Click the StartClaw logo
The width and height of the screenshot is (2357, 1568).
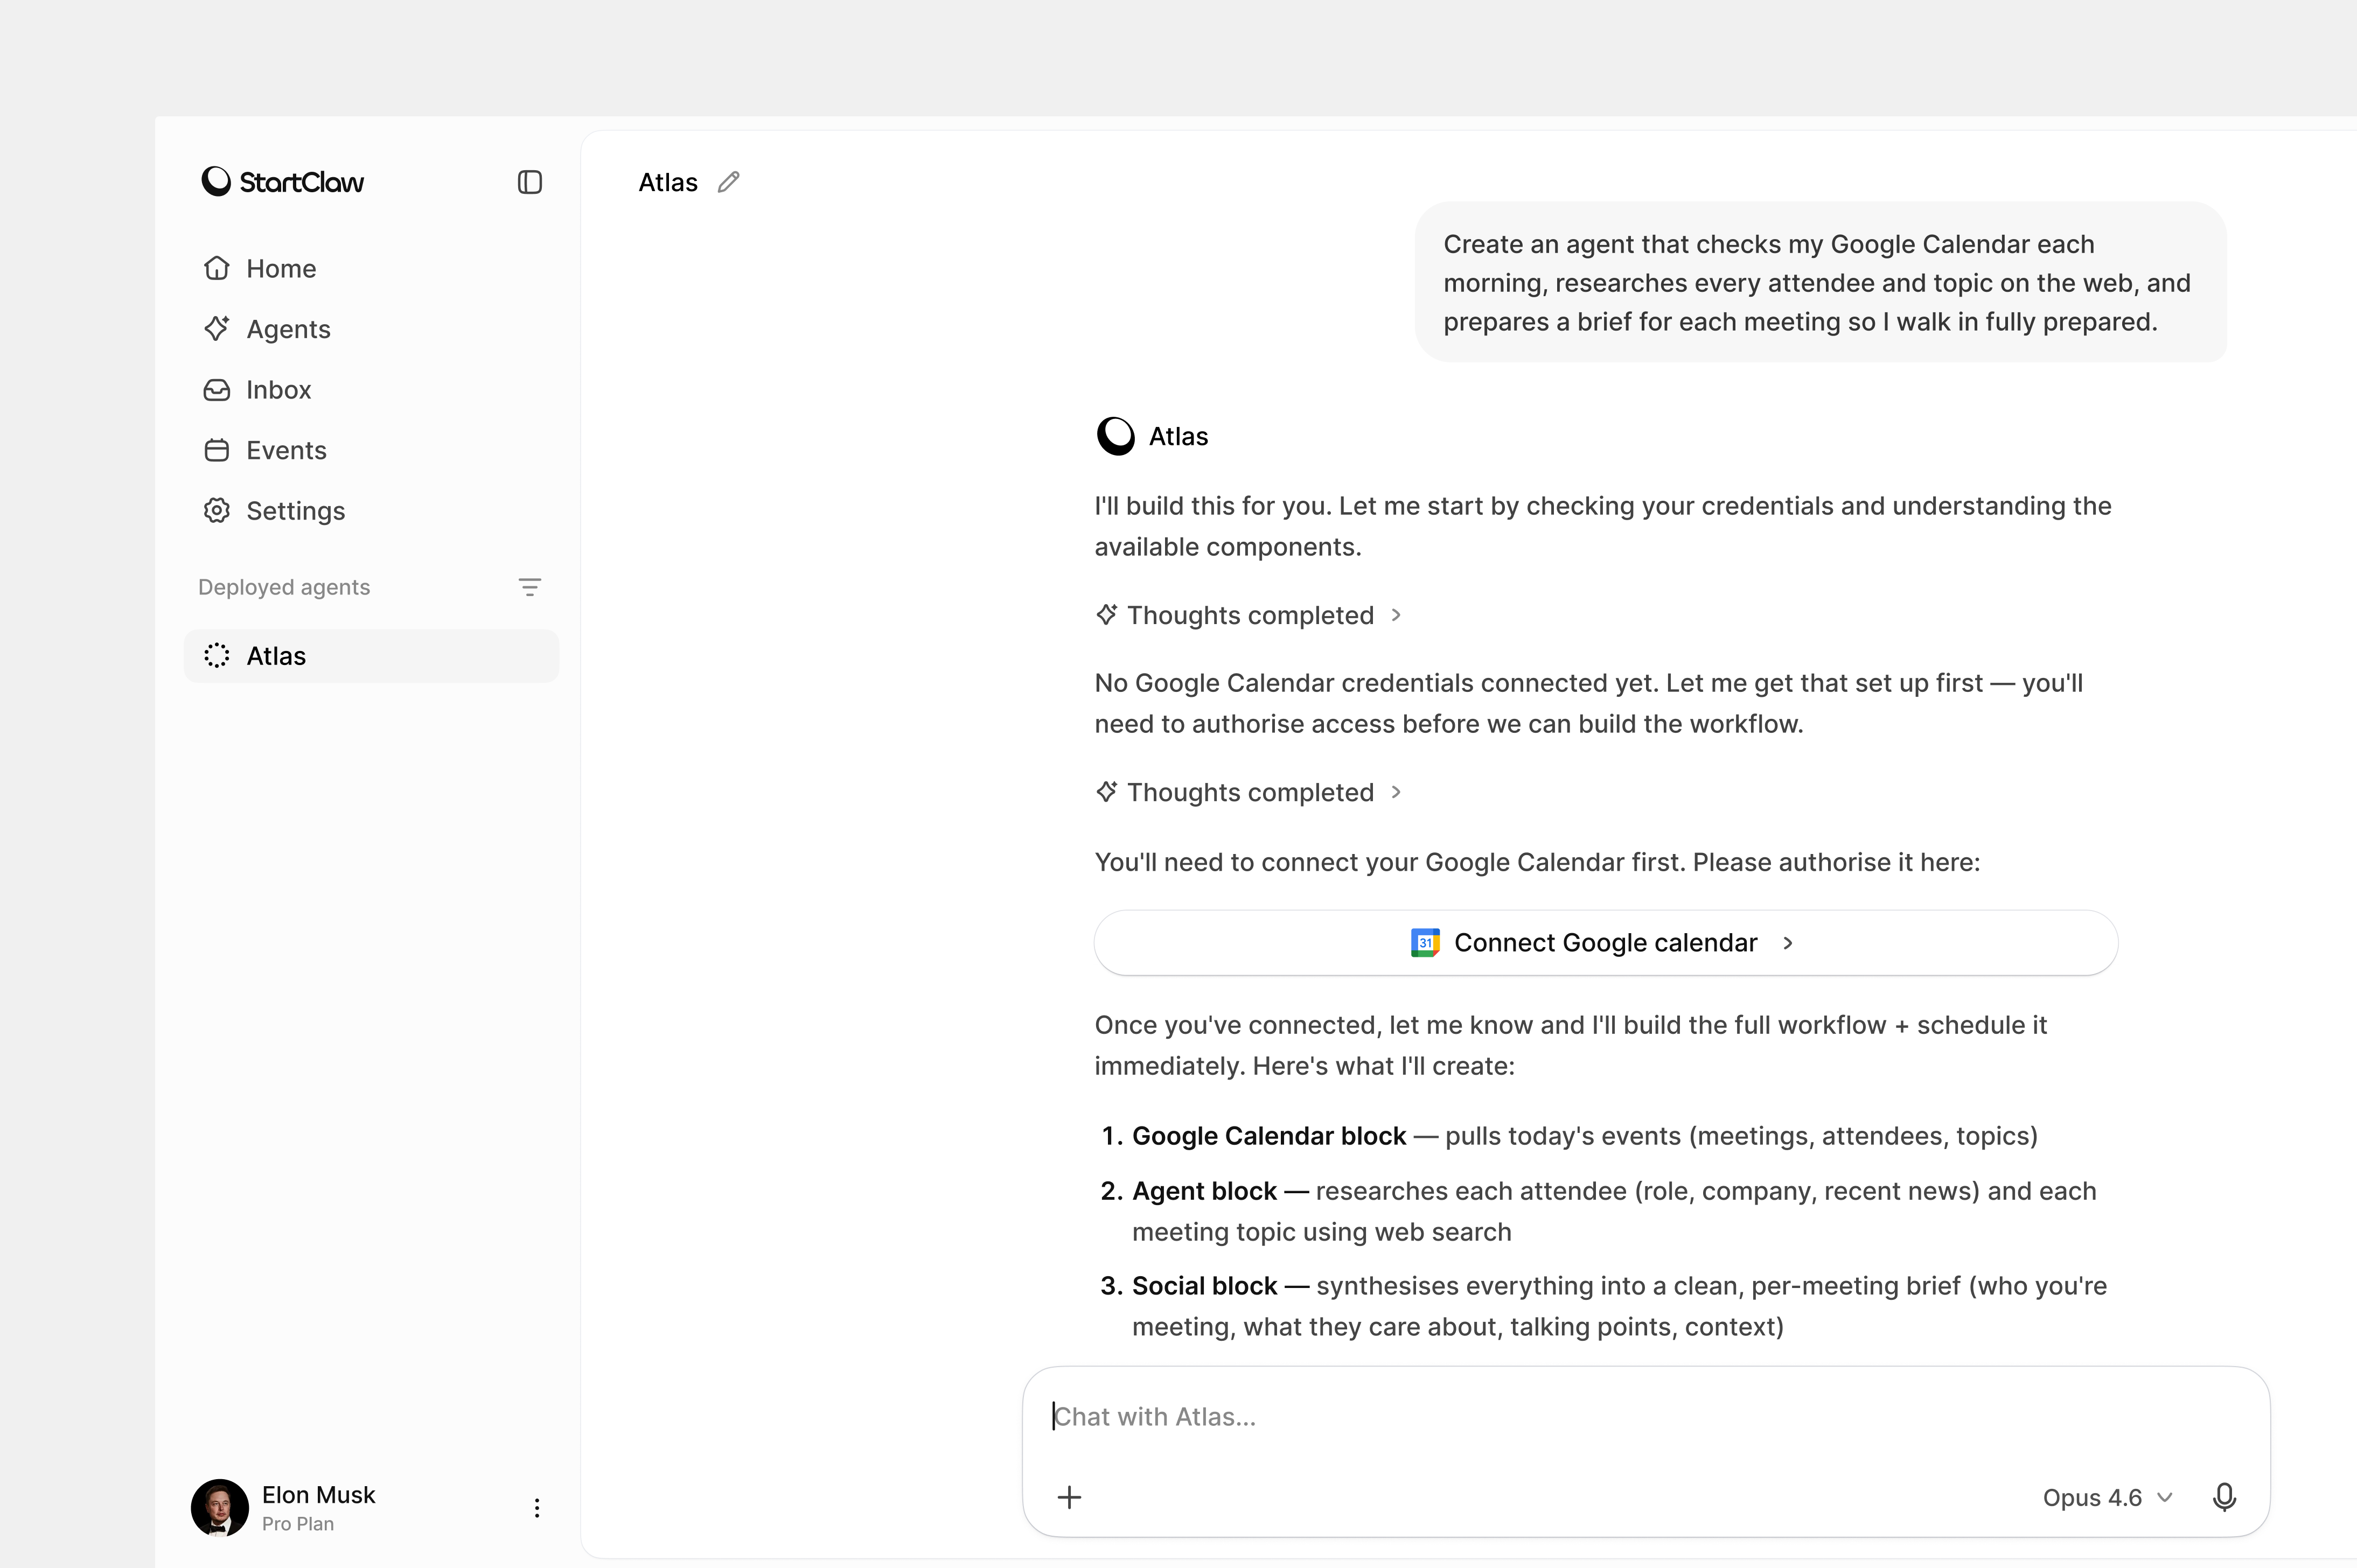pyautogui.click(x=283, y=182)
